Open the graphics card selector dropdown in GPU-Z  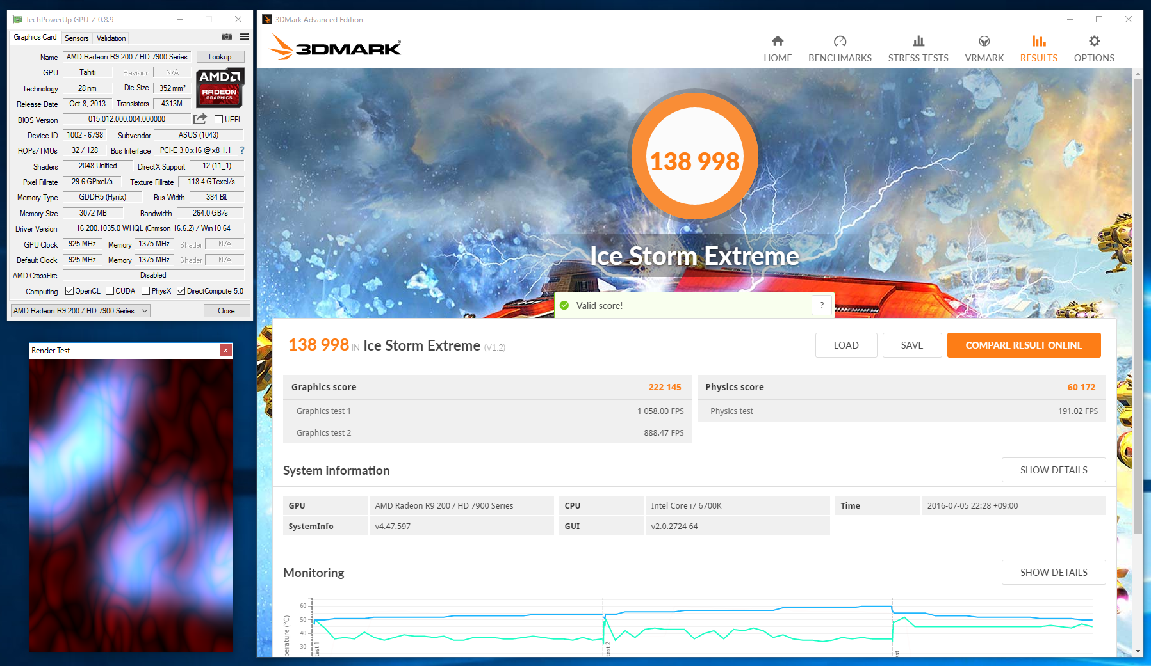coord(81,311)
